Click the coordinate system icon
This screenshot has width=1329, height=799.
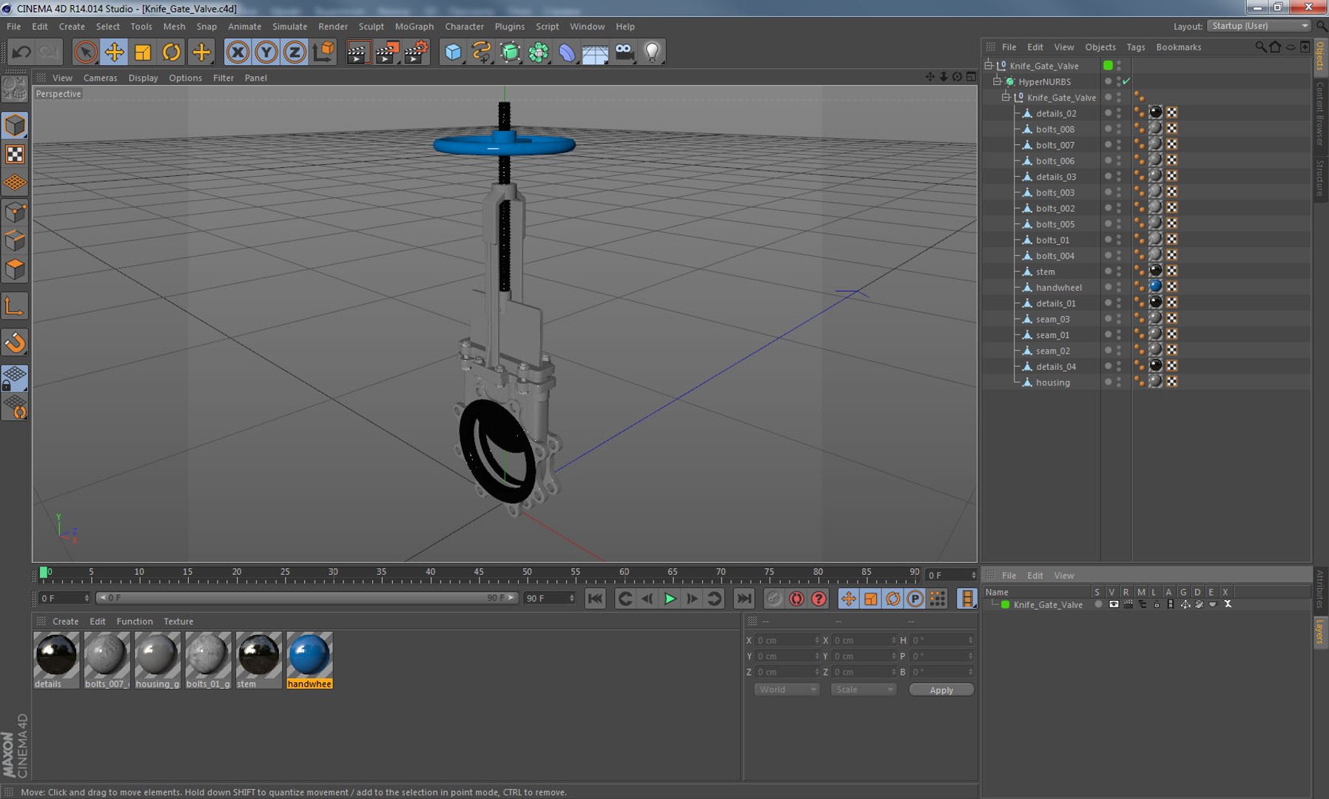pos(323,52)
